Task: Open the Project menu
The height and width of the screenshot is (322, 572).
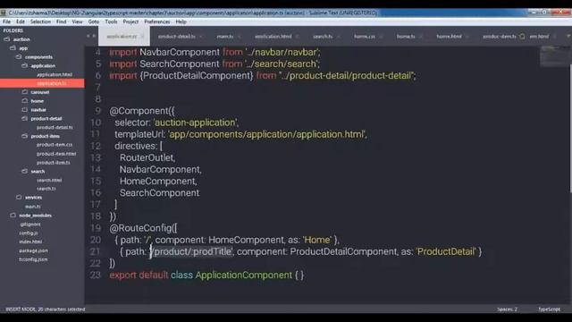Action: [130, 21]
